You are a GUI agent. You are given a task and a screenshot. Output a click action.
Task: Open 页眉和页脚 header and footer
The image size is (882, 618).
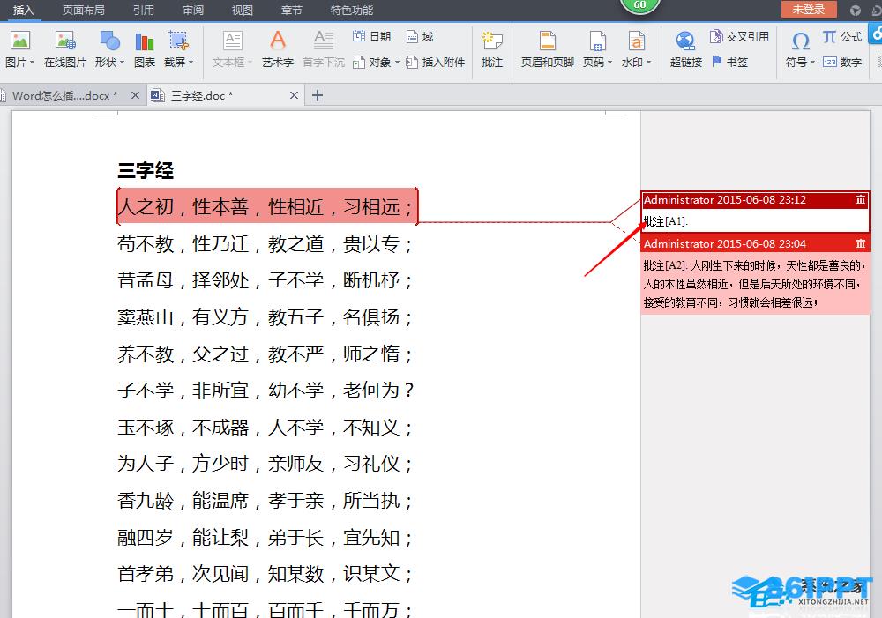548,49
